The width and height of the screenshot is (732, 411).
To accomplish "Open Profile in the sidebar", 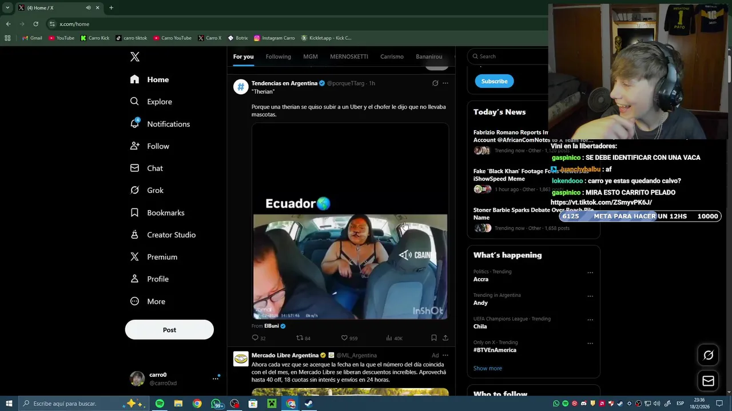I will tap(149, 279).
